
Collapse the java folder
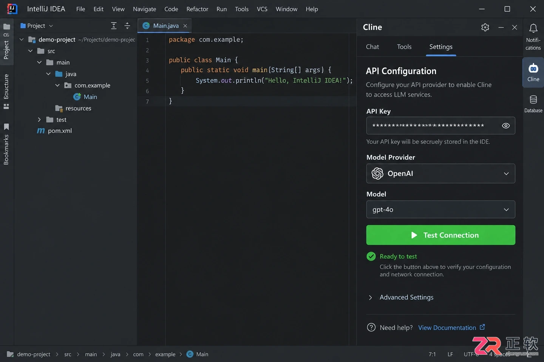(48, 74)
